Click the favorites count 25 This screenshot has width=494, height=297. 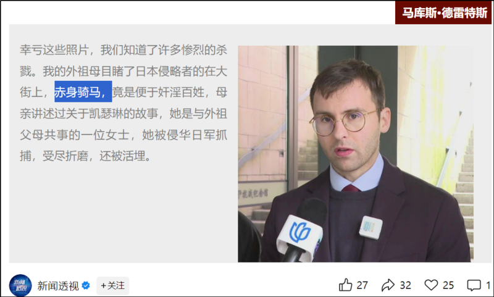click(x=448, y=285)
